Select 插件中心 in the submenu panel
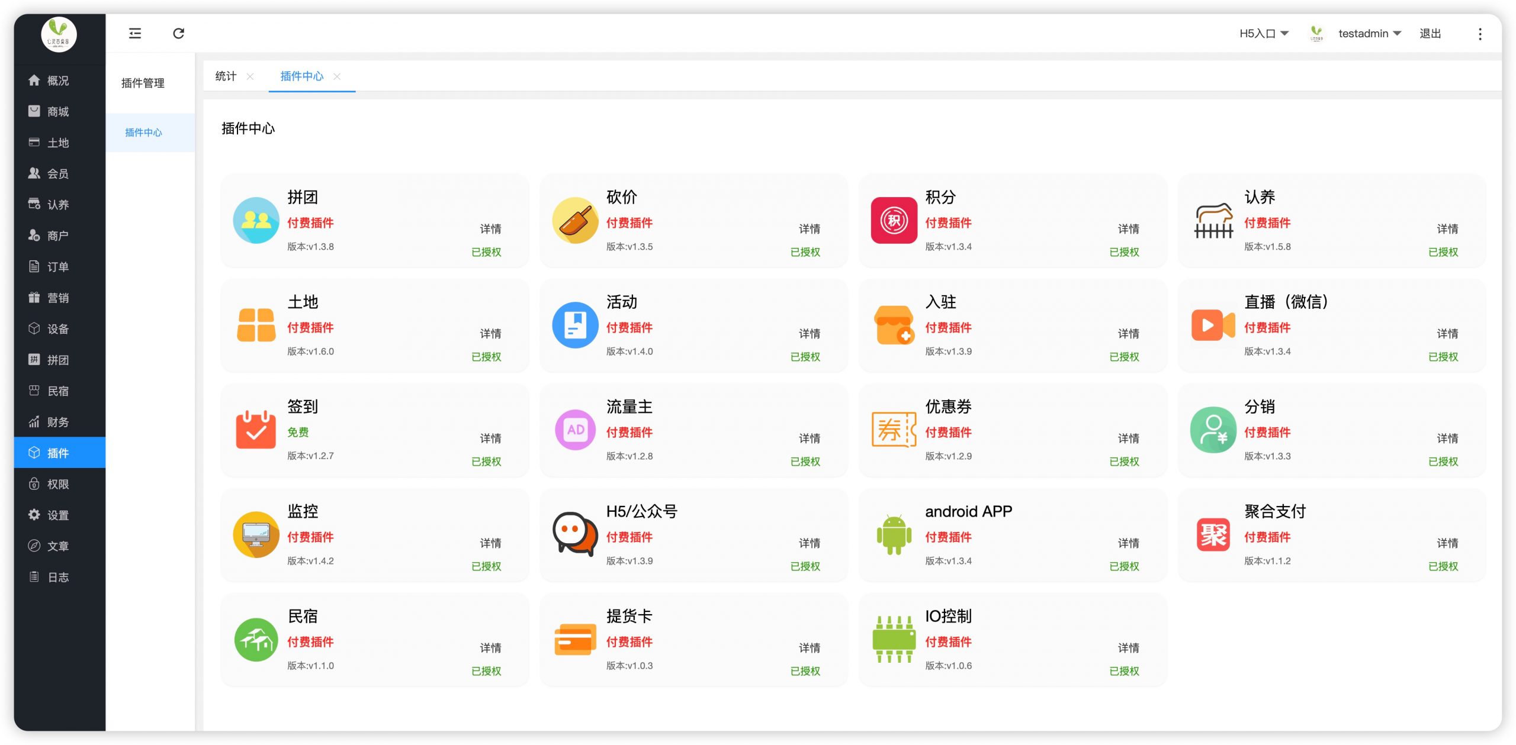 143,133
